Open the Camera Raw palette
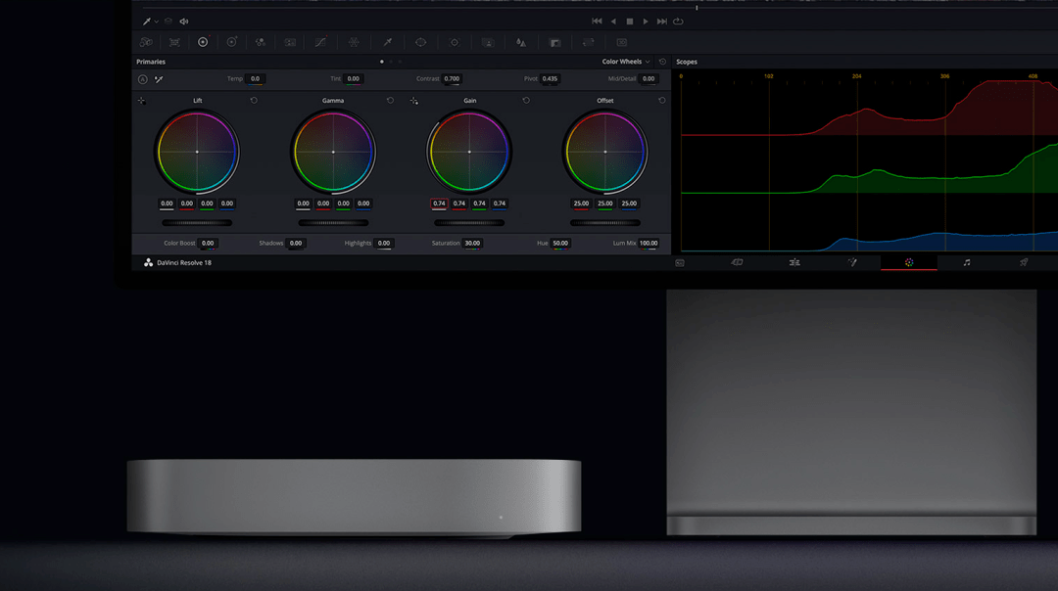This screenshot has width=1058, height=591. (146, 42)
